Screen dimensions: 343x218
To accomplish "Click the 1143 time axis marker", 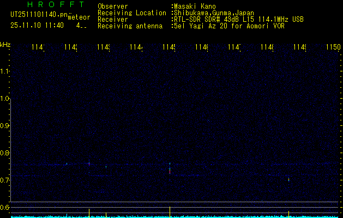I will coord(104,48).
